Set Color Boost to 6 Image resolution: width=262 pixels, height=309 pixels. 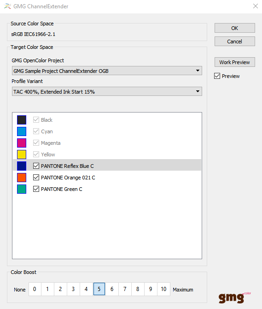112,289
